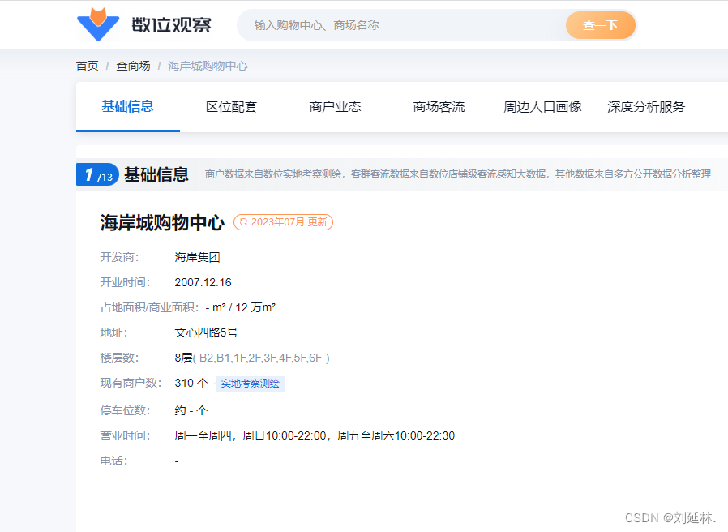
Task: Click the 数位观察 site name text
Action: point(171,24)
